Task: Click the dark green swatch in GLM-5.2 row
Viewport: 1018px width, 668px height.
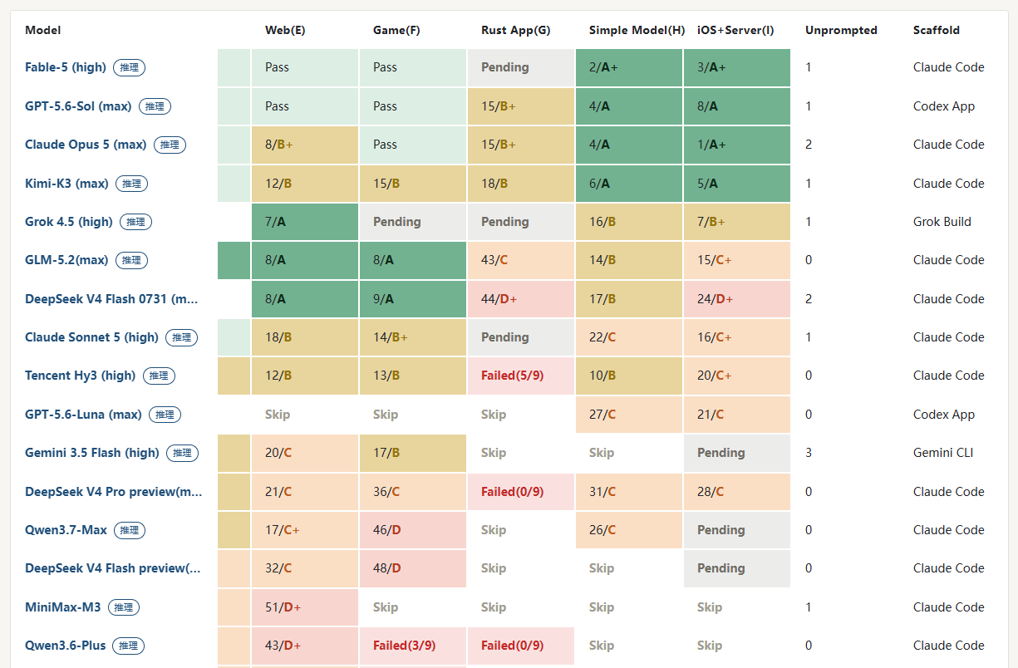Action: tap(234, 260)
